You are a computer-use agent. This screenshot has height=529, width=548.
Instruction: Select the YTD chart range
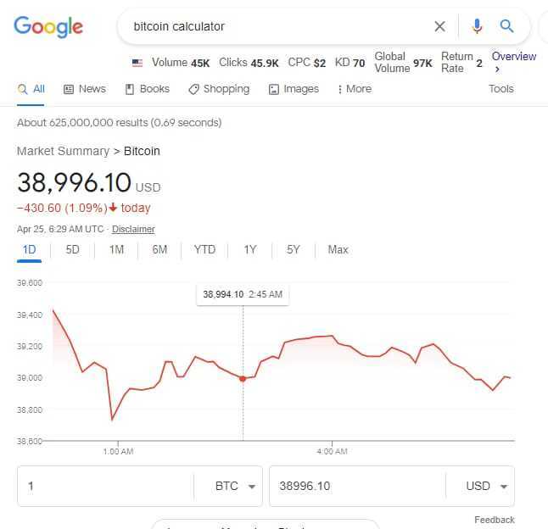pos(204,249)
